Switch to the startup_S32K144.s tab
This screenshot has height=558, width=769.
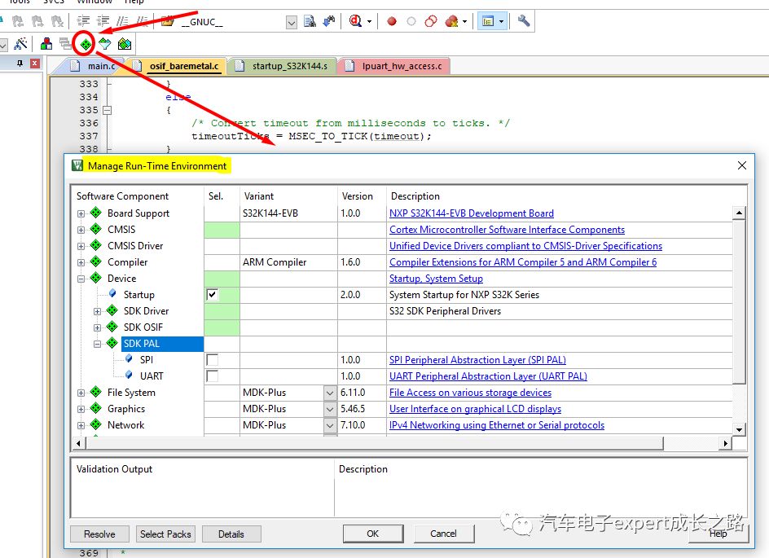(283, 66)
